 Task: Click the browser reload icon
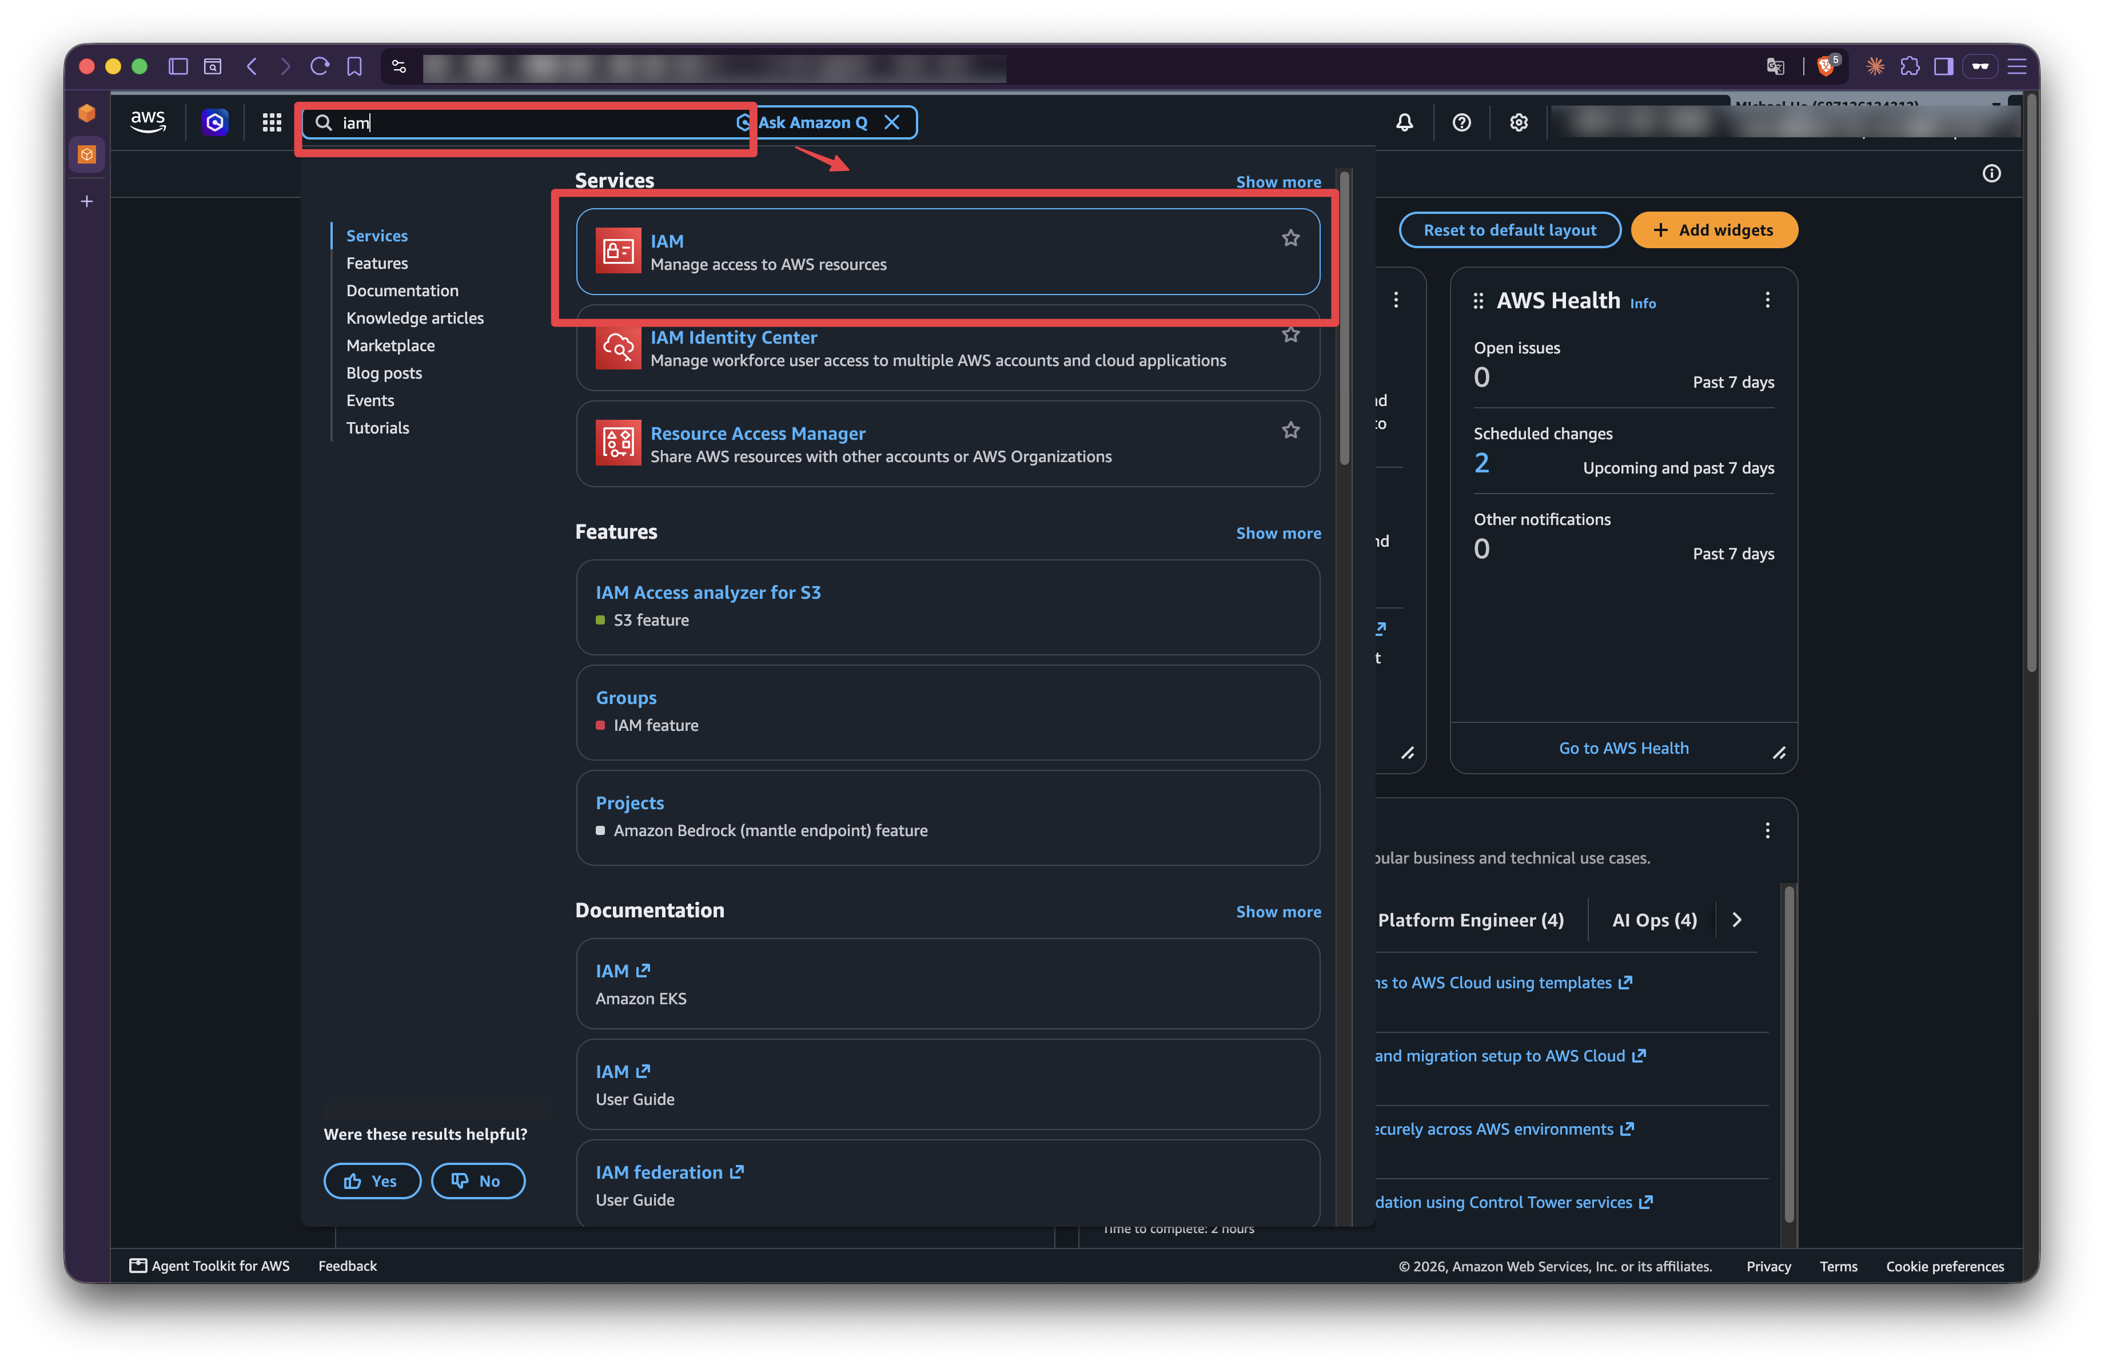[x=320, y=66]
